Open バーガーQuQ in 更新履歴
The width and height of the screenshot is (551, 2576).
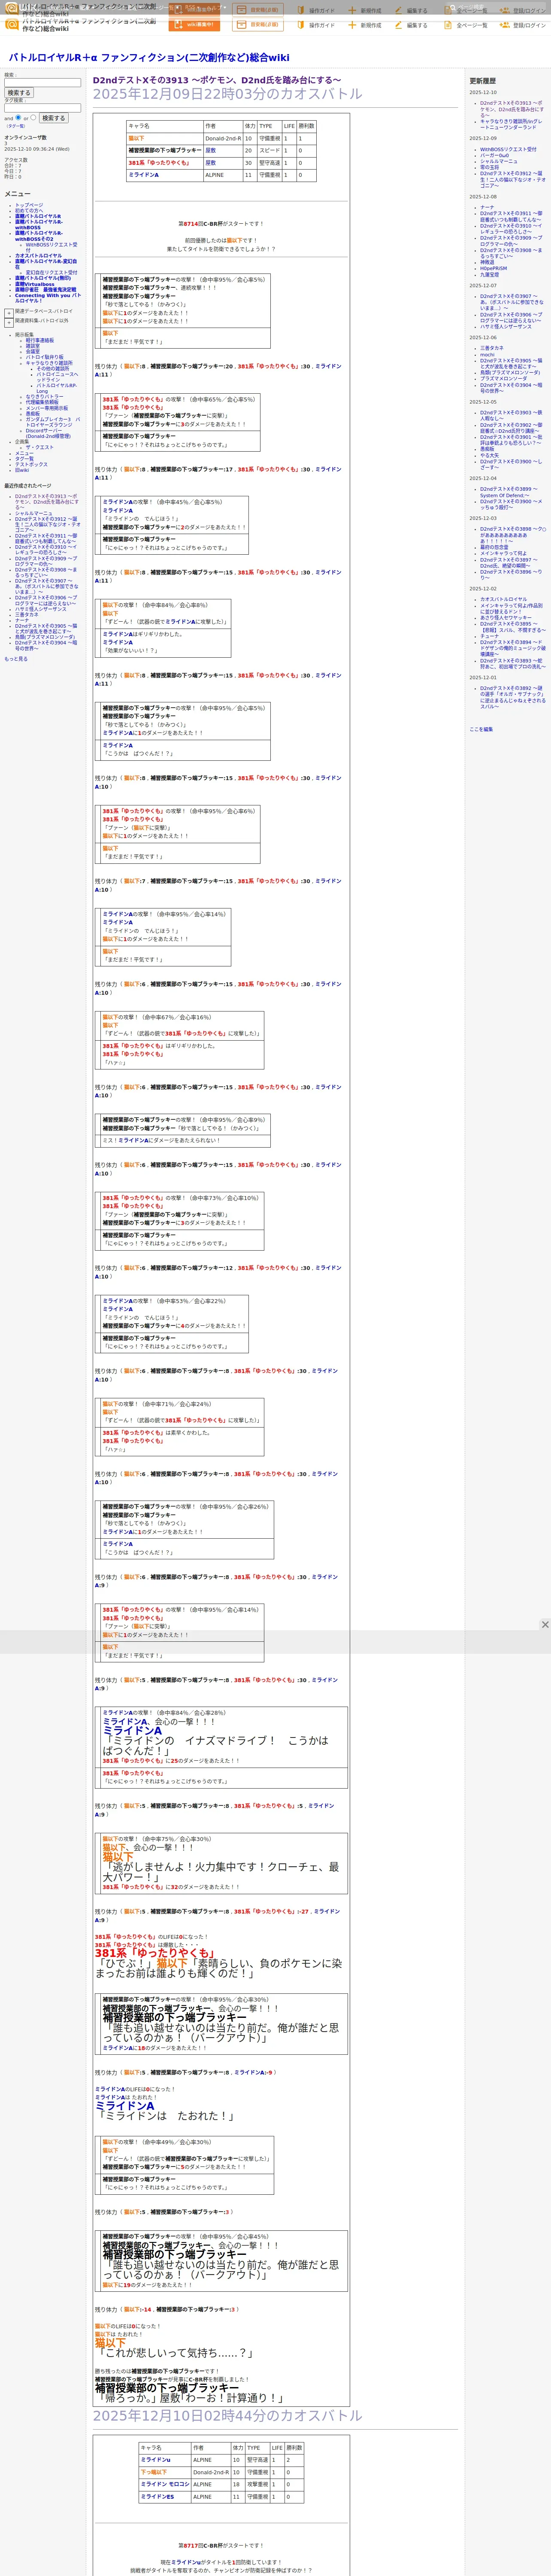pyautogui.click(x=494, y=155)
